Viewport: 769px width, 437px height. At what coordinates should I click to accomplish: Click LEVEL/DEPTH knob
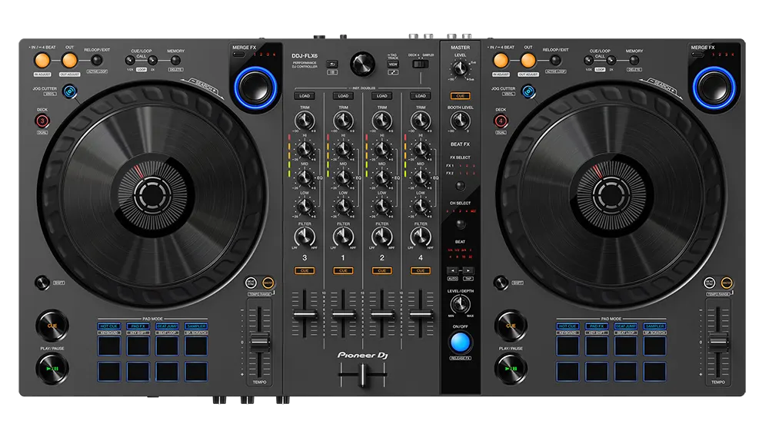pos(460,304)
